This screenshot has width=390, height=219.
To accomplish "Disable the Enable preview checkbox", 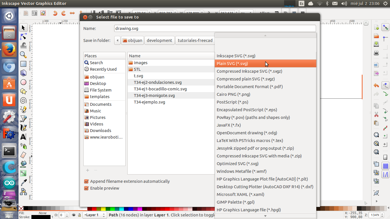I will pos(86,188).
